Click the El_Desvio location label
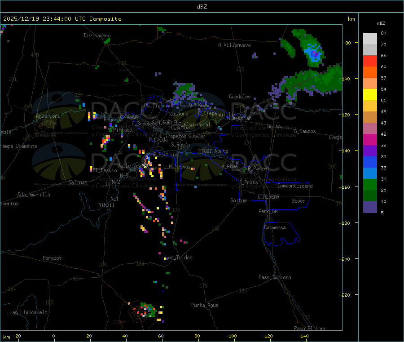The image size is (404, 342). [105, 170]
